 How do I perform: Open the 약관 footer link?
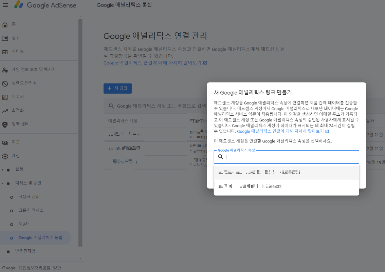click(x=57, y=268)
